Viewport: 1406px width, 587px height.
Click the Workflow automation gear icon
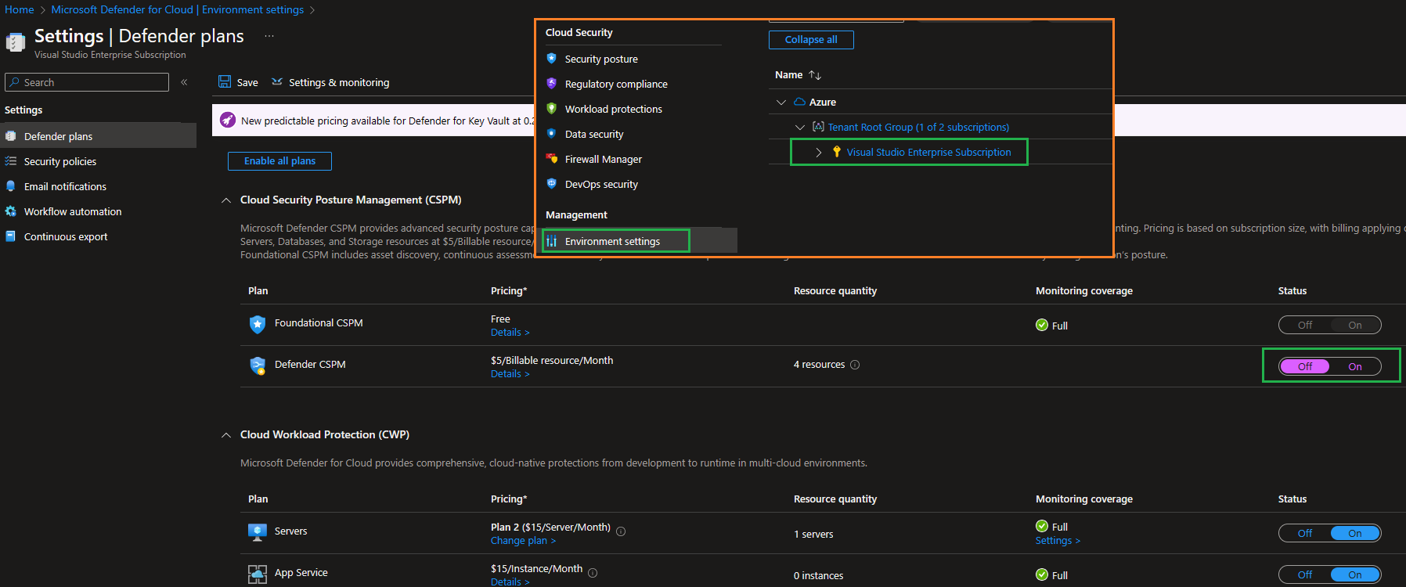(11, 211)
